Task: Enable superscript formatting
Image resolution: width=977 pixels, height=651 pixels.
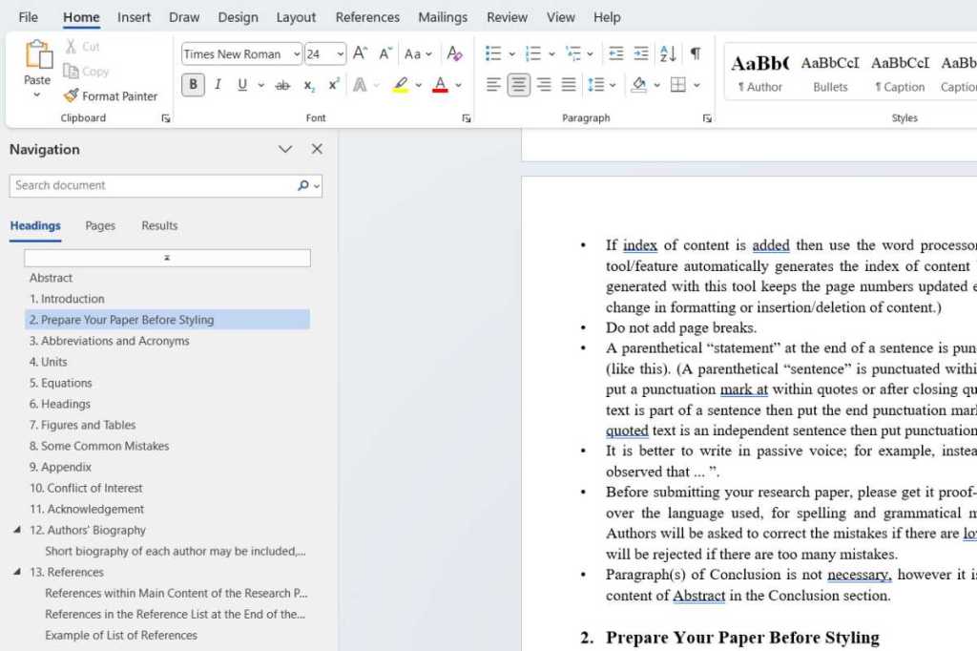Action: (333, 85)
